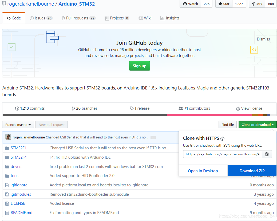
Task: Fork this repository
Action: [257, 4]
